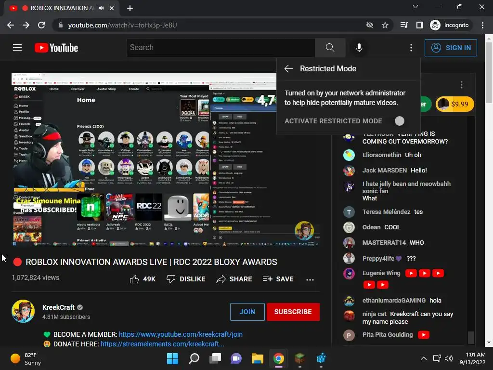Image resolution: width=493 pixels, height=370 pixels.
Task: Open taskbar Search
Action: click(x=194, y=358)
